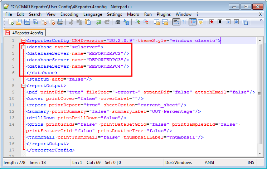The image size is (267, 169).
Task: Click the New file toolbar icon
Action: pyautogui.click(x=11, y=22)
